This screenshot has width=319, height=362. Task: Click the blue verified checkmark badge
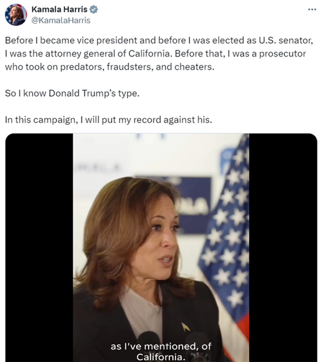[93, 10]
